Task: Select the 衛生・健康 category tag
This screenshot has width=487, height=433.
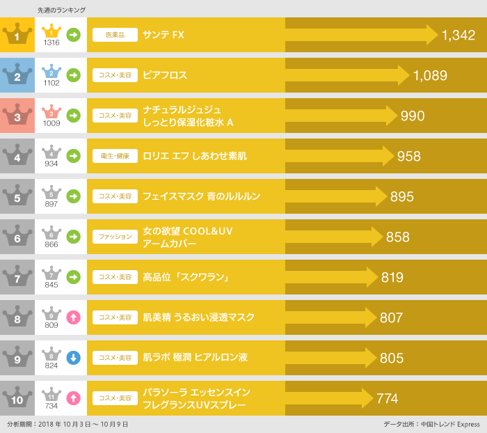Action: click(115, 156)
